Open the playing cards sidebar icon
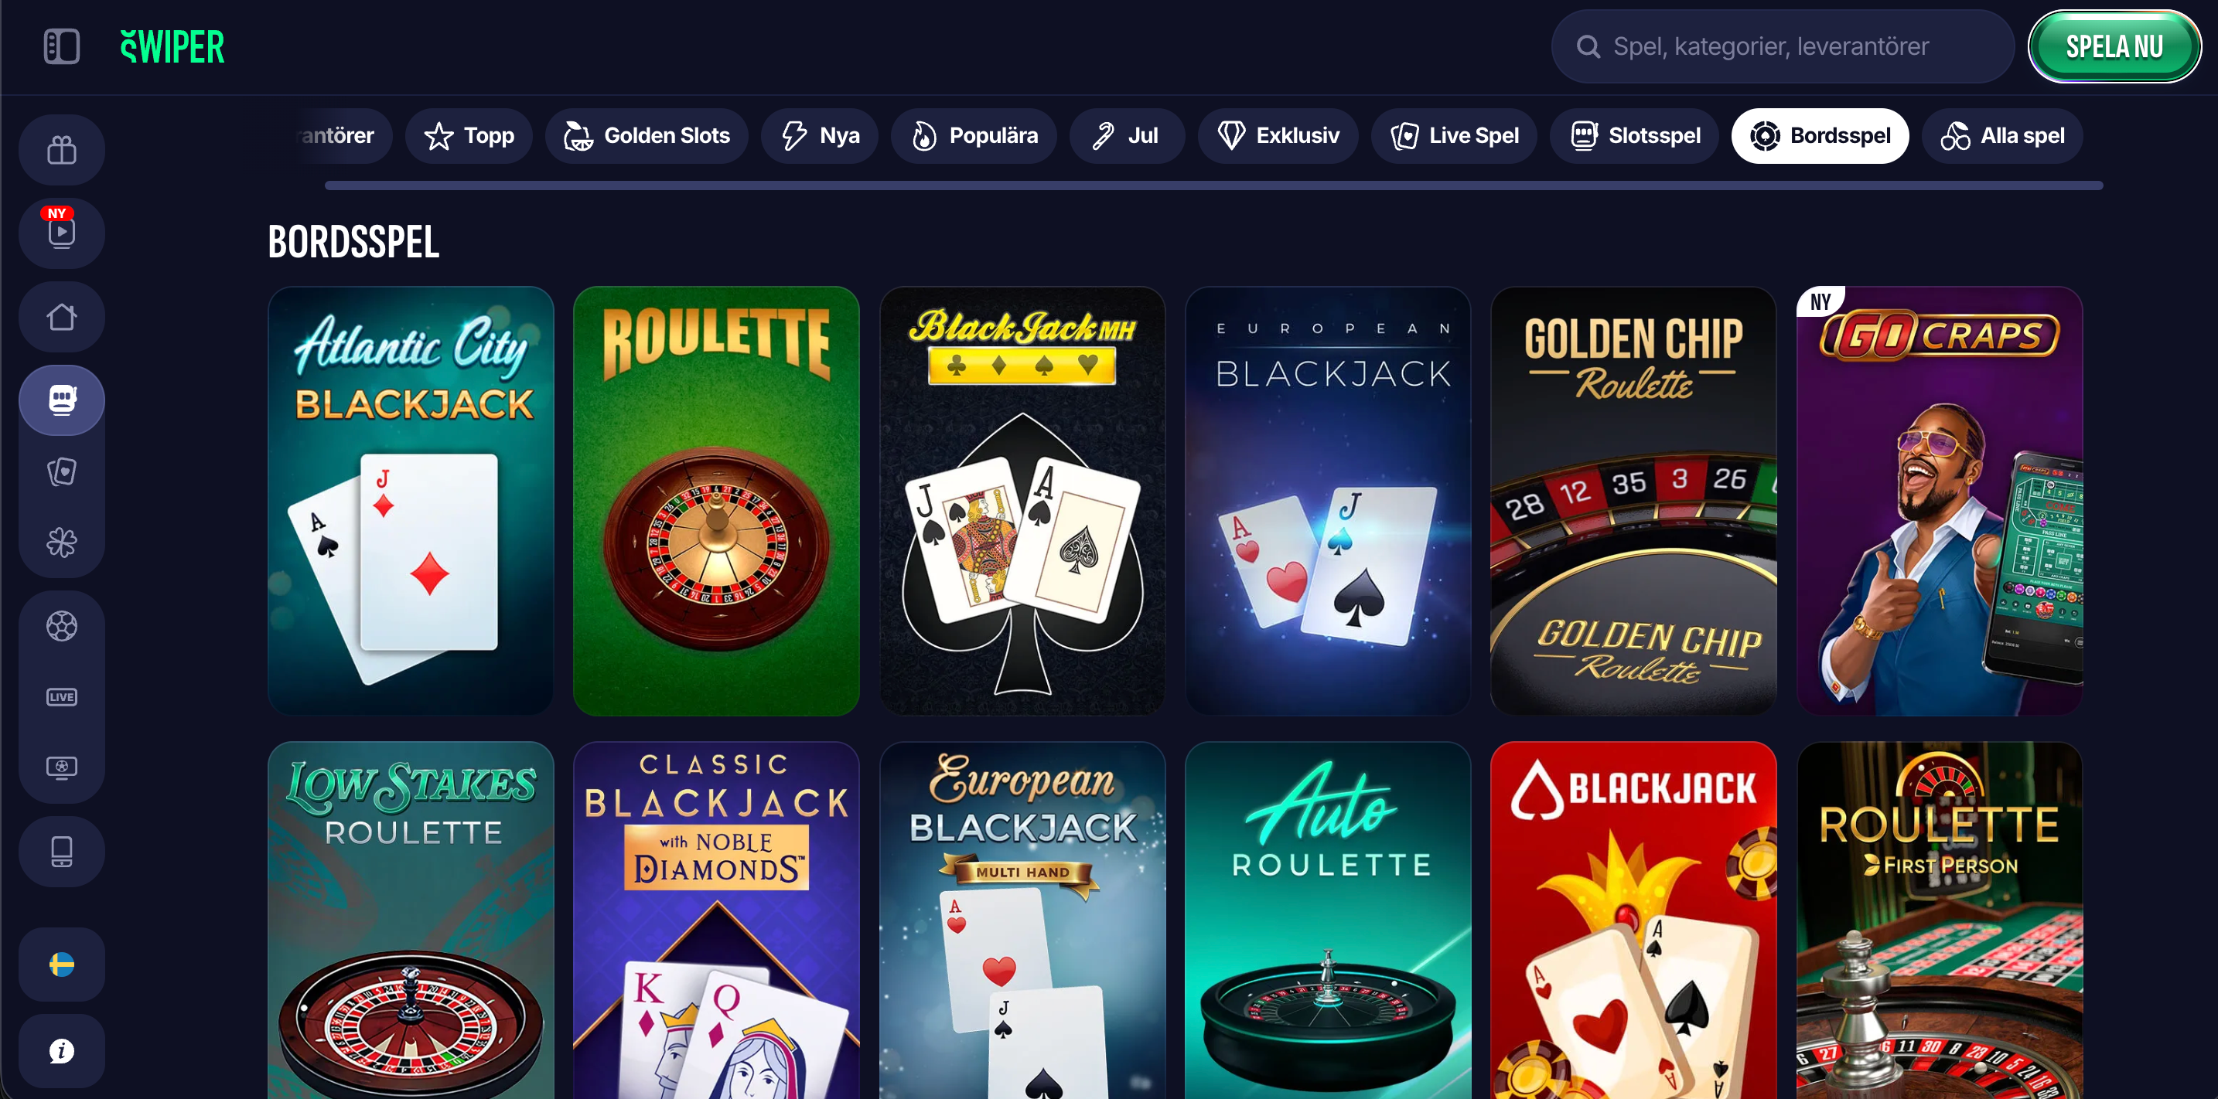The height and width of the screenshot is (1099, 2218). (61, 471)
